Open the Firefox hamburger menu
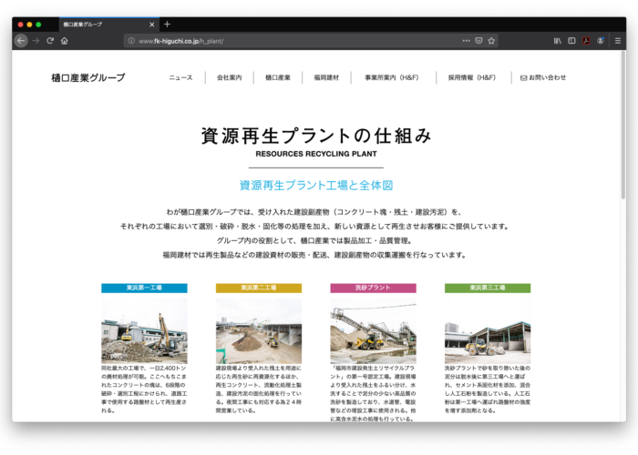The image size is (638, 455). [617, 41]
